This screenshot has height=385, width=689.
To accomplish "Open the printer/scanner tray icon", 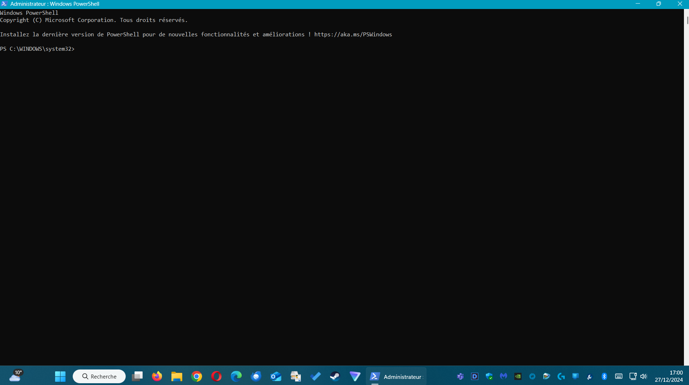I will (547, 376).
